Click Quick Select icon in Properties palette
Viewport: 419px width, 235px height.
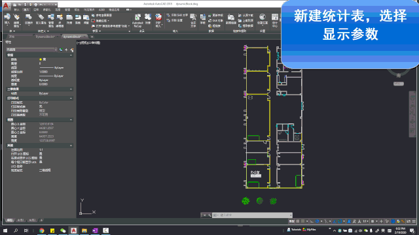pos(72,50)
